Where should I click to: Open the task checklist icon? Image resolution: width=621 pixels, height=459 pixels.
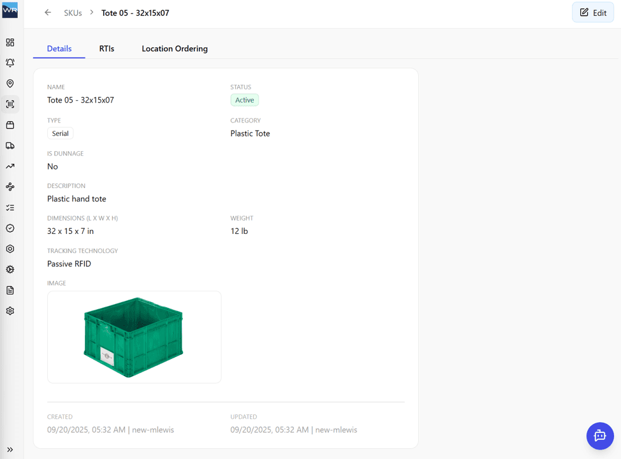click(x=10, y=207)
